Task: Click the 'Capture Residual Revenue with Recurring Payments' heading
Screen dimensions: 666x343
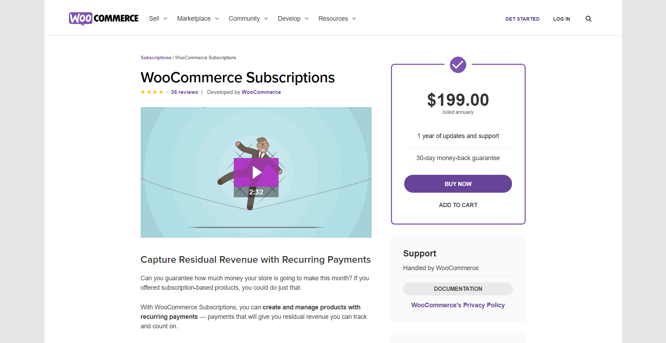Action: pyautogui.click(x=255, y=260)
